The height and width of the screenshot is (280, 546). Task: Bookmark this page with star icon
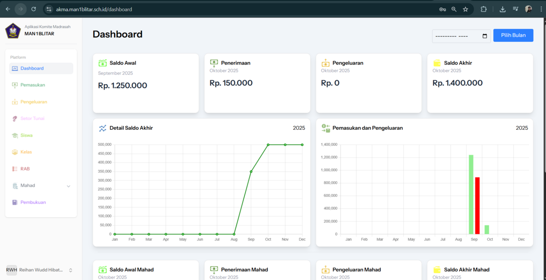tap(465, 9)
